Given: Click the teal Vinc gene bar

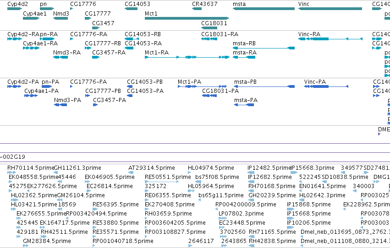Looking at the screenshot, I should [x=330, y=9].
